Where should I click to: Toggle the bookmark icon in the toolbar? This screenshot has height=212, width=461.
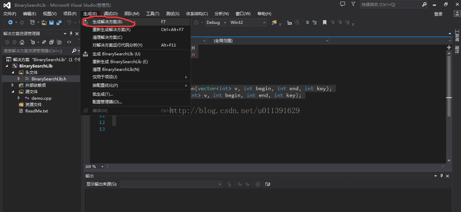[x=325, y=23]
